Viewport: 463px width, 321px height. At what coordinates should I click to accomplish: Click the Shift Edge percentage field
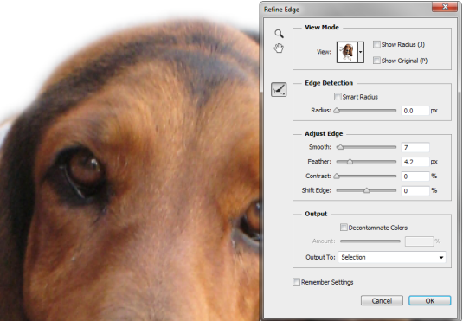(415, 190)
